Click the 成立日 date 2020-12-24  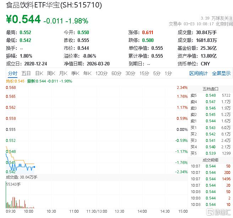[36, 64]
